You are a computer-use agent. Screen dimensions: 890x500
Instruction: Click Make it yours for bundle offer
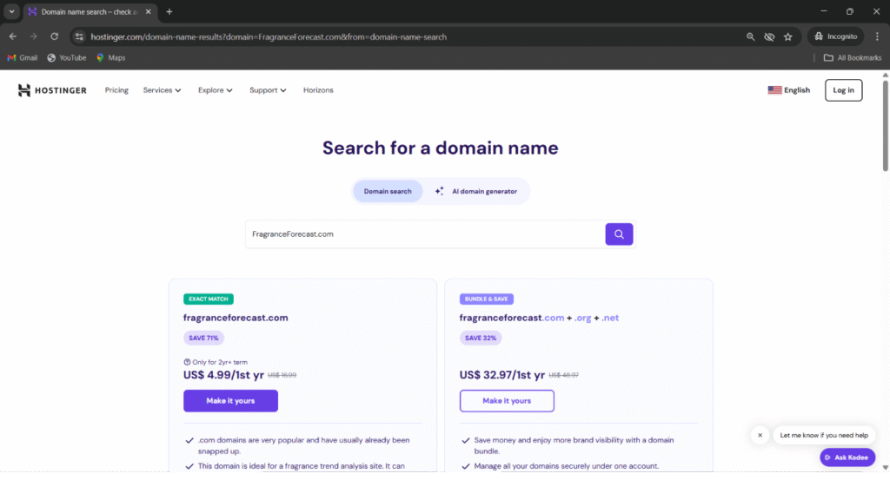pyautogui.click(x=507, y=401)
